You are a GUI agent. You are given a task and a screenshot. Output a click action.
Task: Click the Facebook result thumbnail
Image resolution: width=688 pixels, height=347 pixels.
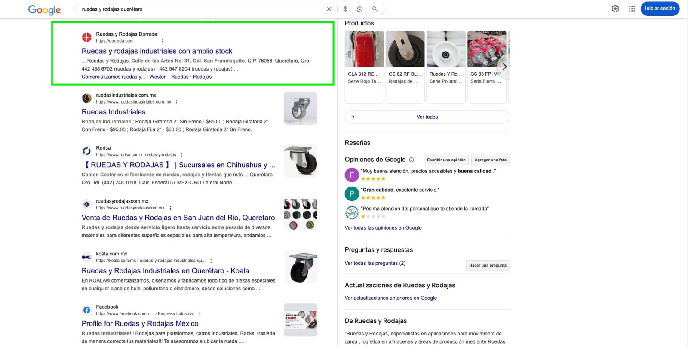coord(301,319)
